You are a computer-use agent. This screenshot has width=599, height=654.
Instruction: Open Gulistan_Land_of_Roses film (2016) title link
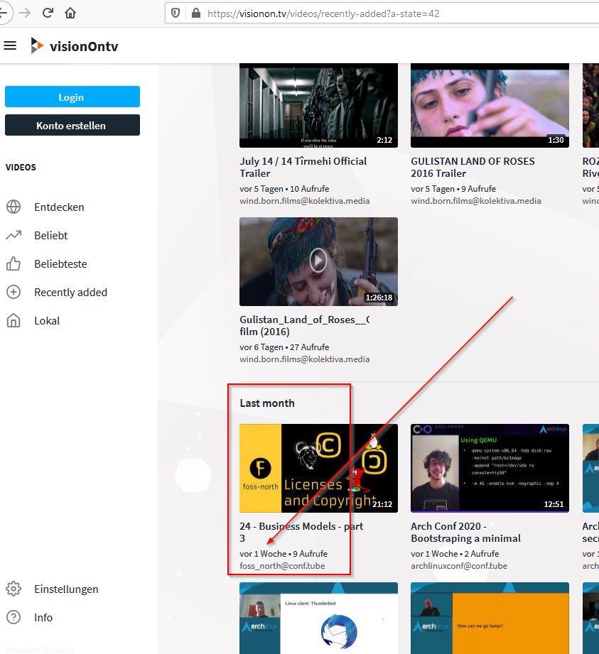(x=304, y=326)
